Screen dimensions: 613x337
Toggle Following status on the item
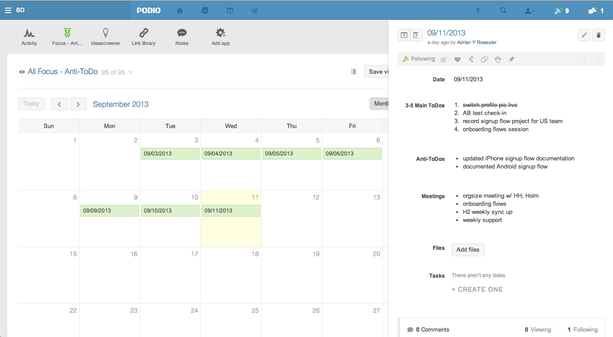(418, 59)
